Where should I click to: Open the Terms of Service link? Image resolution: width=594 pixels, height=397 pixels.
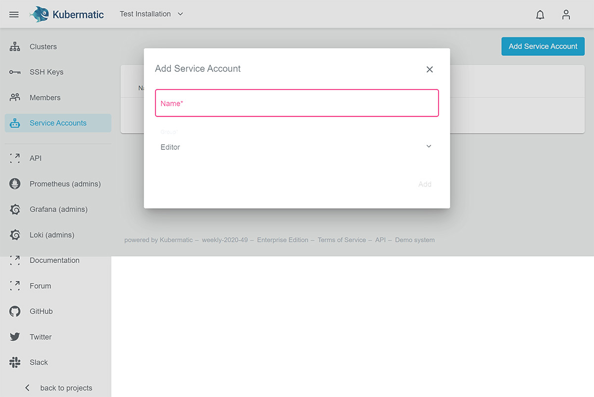pyautogui.click(x=342, y=240)
